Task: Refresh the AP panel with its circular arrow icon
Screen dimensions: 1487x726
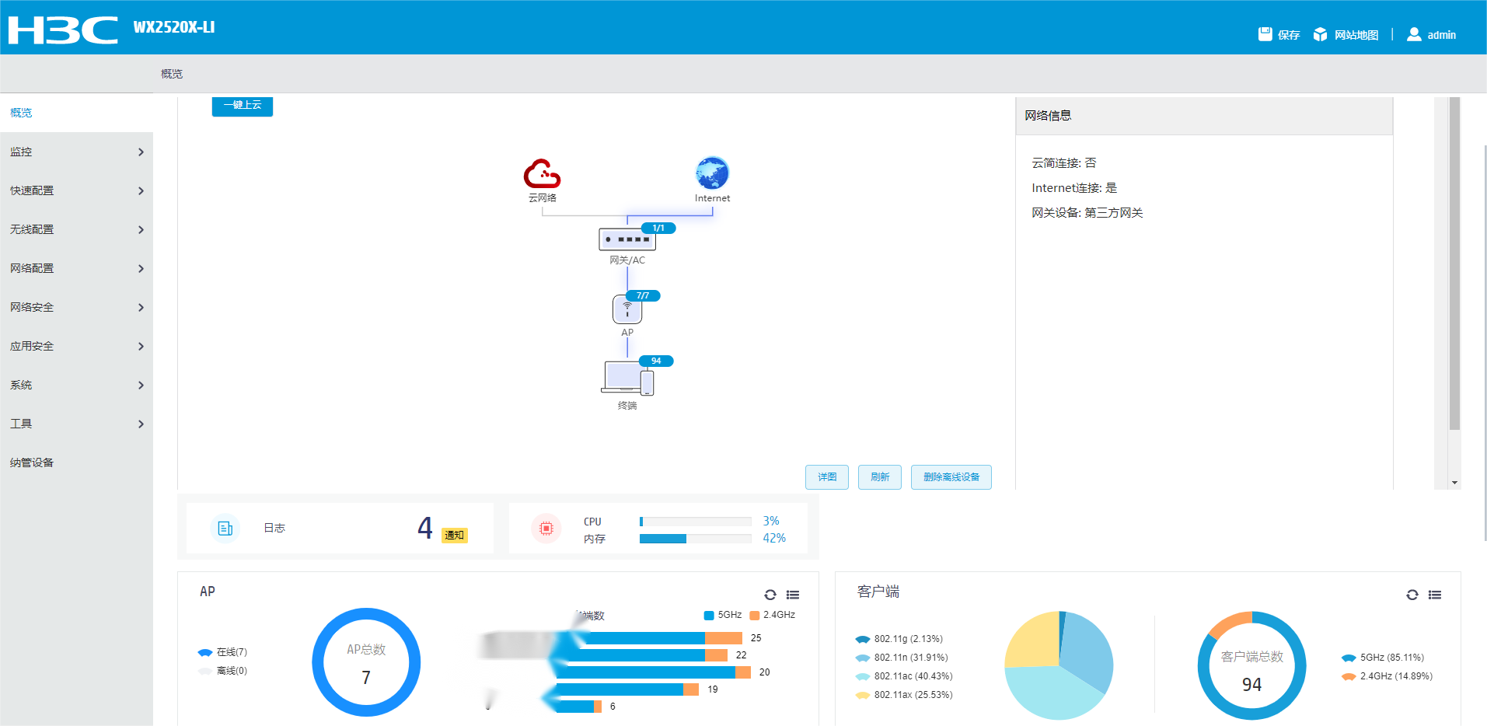Action: [770, 595]
